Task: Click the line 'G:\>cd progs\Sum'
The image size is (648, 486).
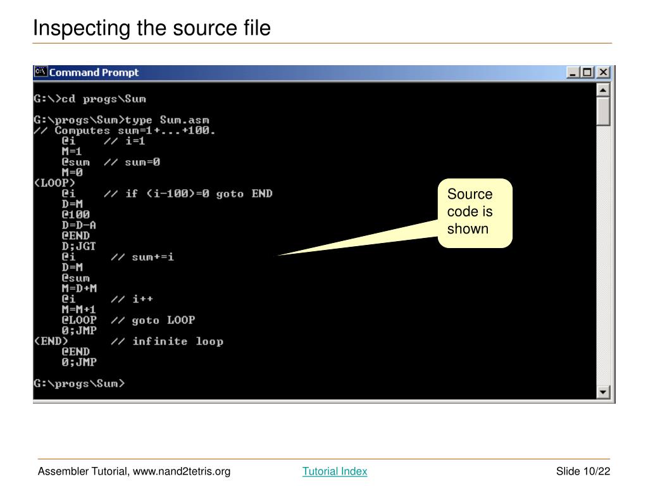Action: click(90, 99)
